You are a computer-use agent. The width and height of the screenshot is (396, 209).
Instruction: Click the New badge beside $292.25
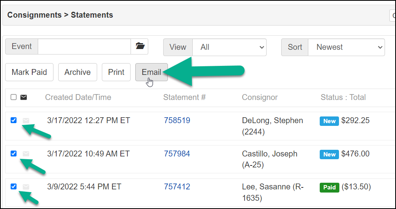pos(329,121)
